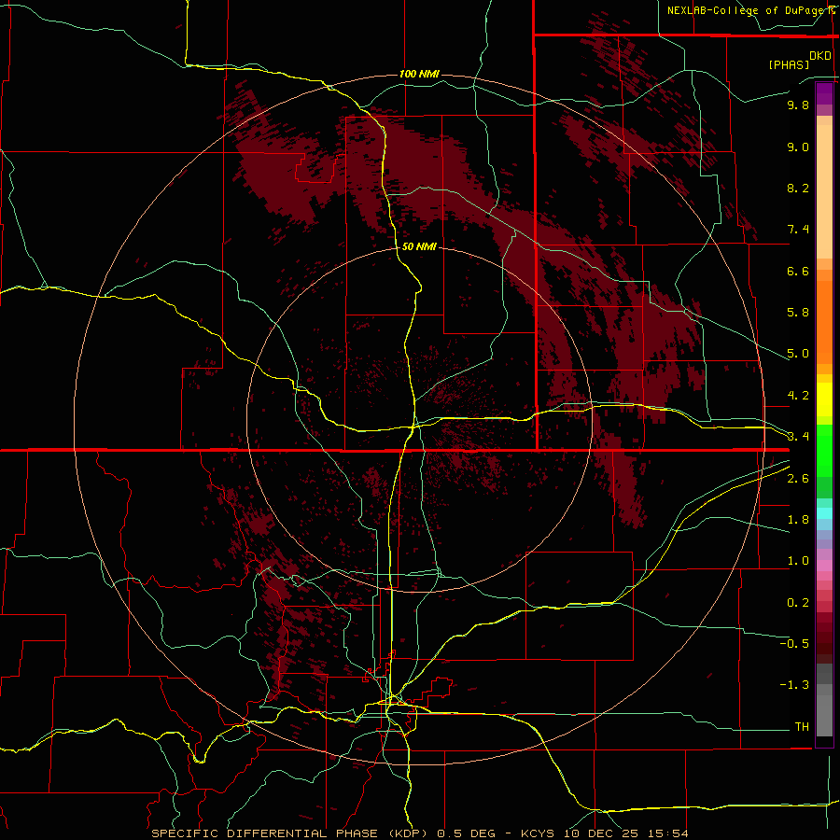This screenshot has width=840, height=840.
Task: Click the 6.6 scale value
Action: (798, 271)
